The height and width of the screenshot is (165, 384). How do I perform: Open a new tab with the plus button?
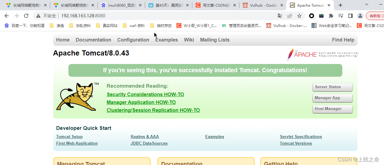(340, 5)
